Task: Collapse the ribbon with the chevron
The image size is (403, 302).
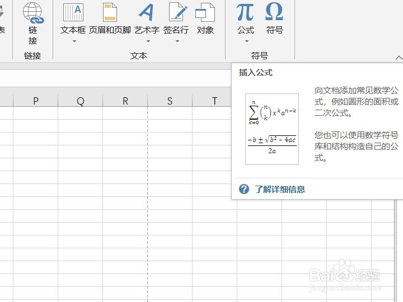Action: pyautogui.click(x=399, y=58)
